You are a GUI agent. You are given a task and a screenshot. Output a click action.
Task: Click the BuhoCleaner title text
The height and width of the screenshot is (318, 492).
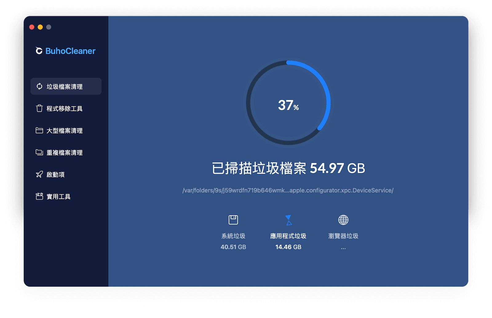(x=70, y=51)
